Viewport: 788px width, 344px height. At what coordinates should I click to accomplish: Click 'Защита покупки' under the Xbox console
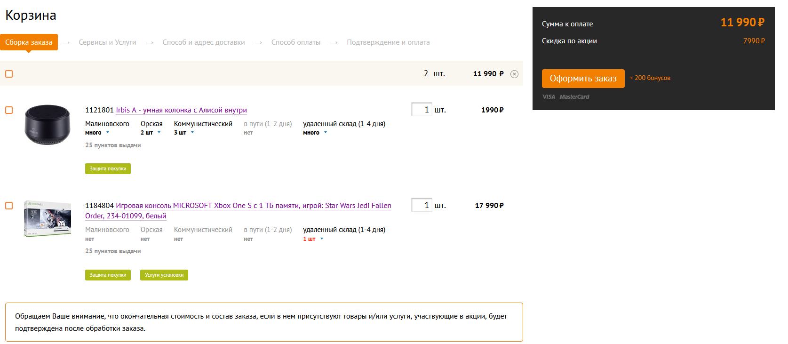(108, 275)
